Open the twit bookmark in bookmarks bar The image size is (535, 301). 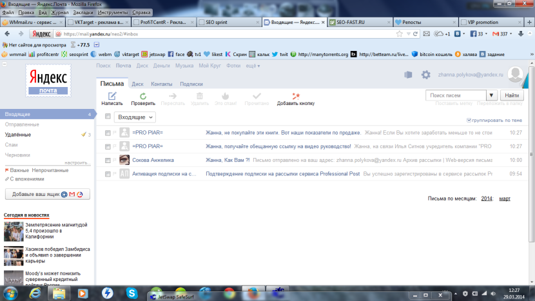point(280,54)
